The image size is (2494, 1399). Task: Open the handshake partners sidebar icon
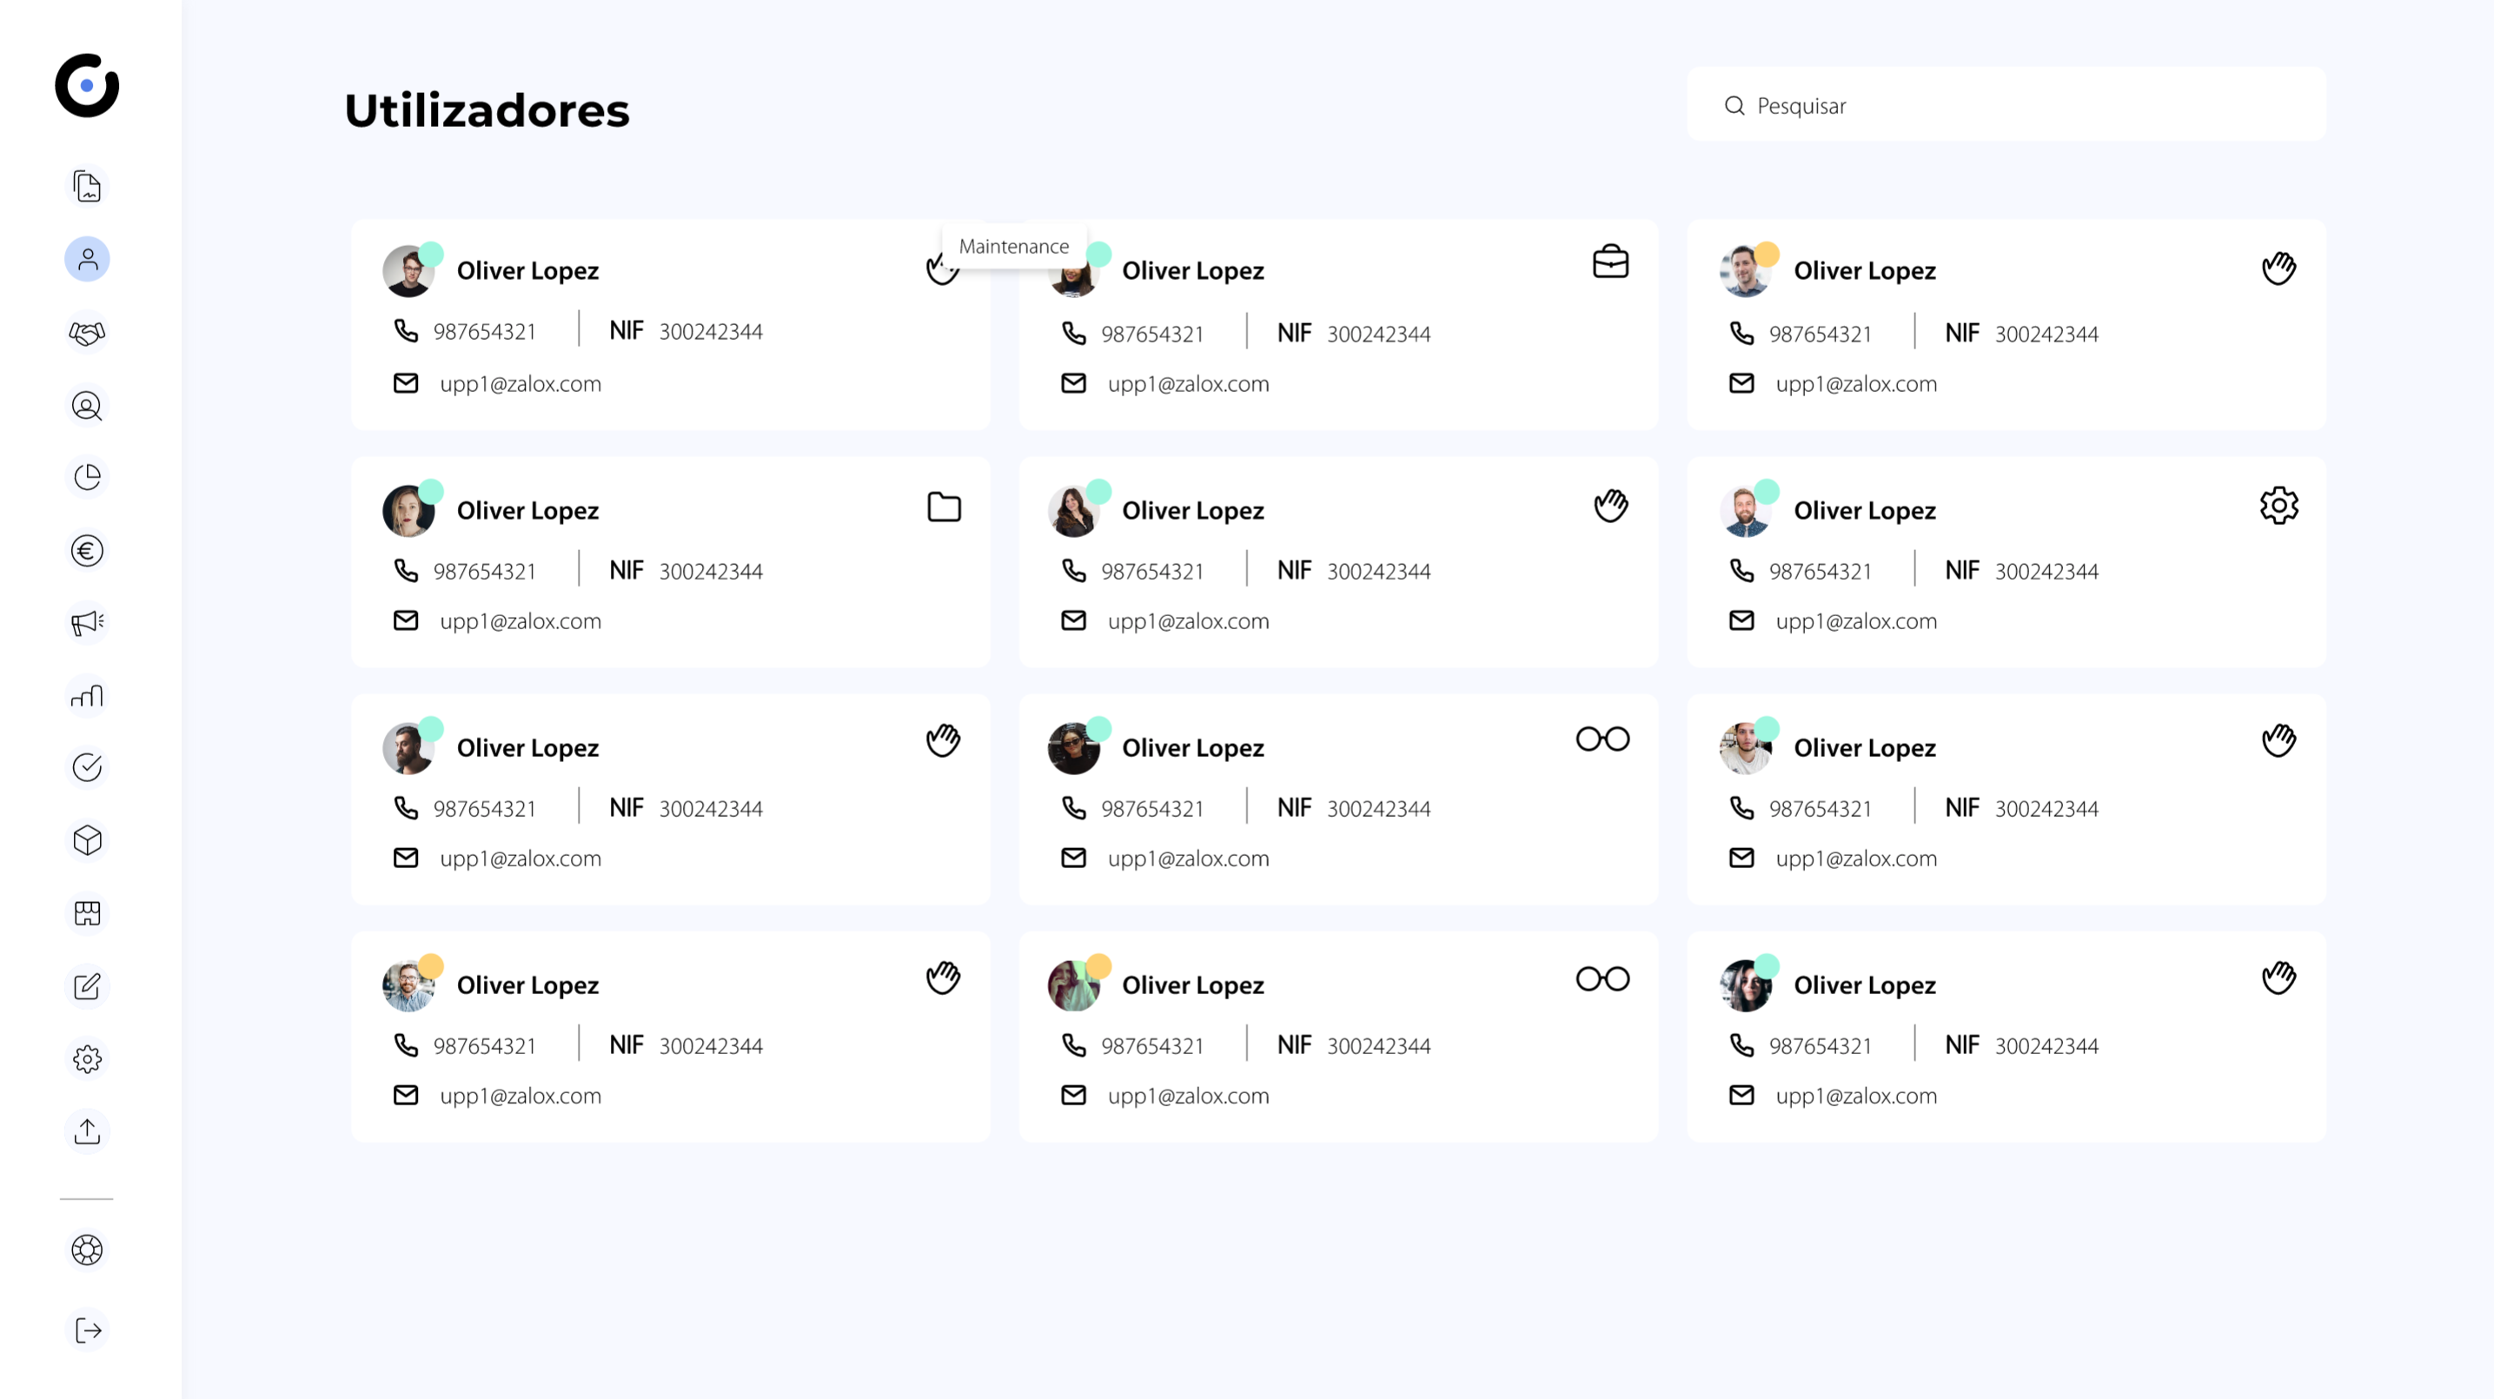(x=87, y=333)
